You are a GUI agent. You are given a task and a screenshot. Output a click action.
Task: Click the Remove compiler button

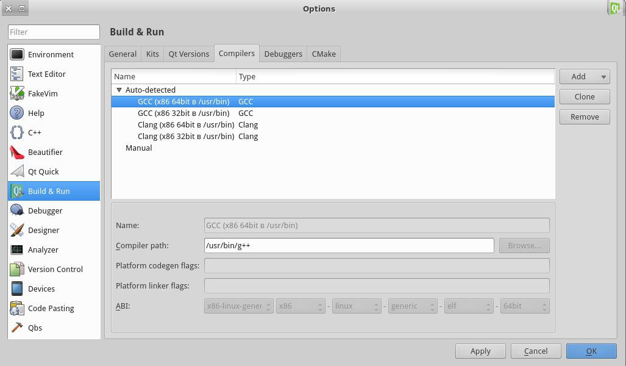pos(585,117)
